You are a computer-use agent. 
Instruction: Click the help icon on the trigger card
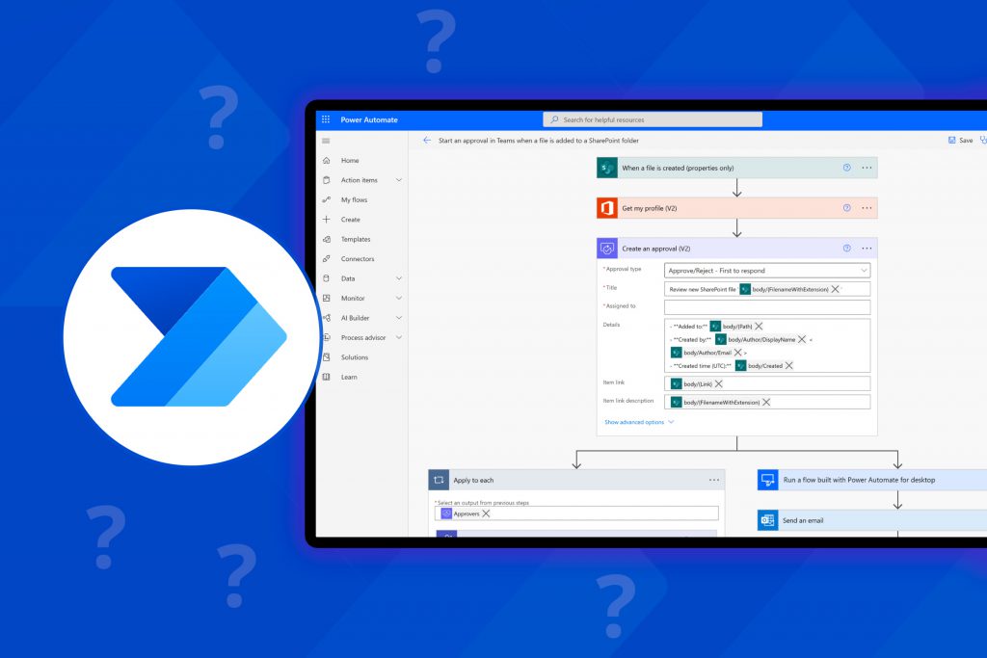click(847, 168)
